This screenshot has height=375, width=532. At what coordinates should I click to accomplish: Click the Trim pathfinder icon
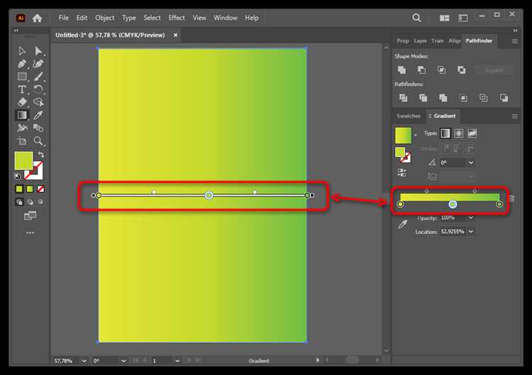click(x=423, y=98)
